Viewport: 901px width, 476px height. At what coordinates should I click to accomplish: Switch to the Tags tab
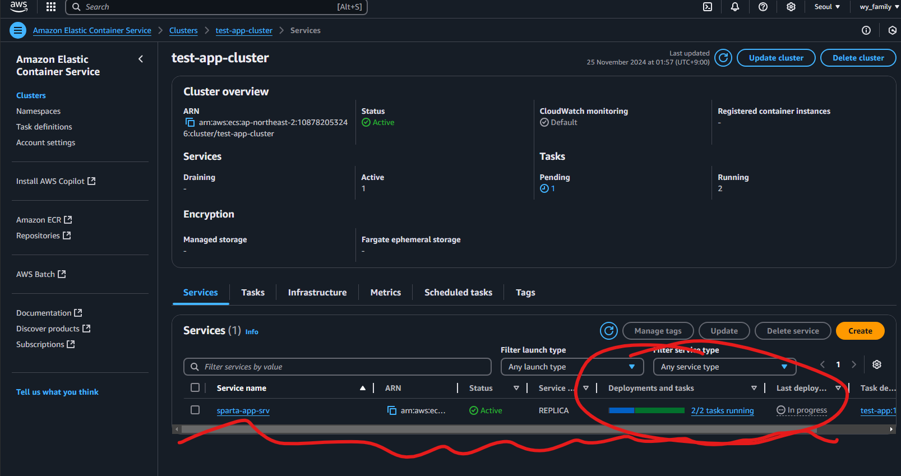coord(525,292)
